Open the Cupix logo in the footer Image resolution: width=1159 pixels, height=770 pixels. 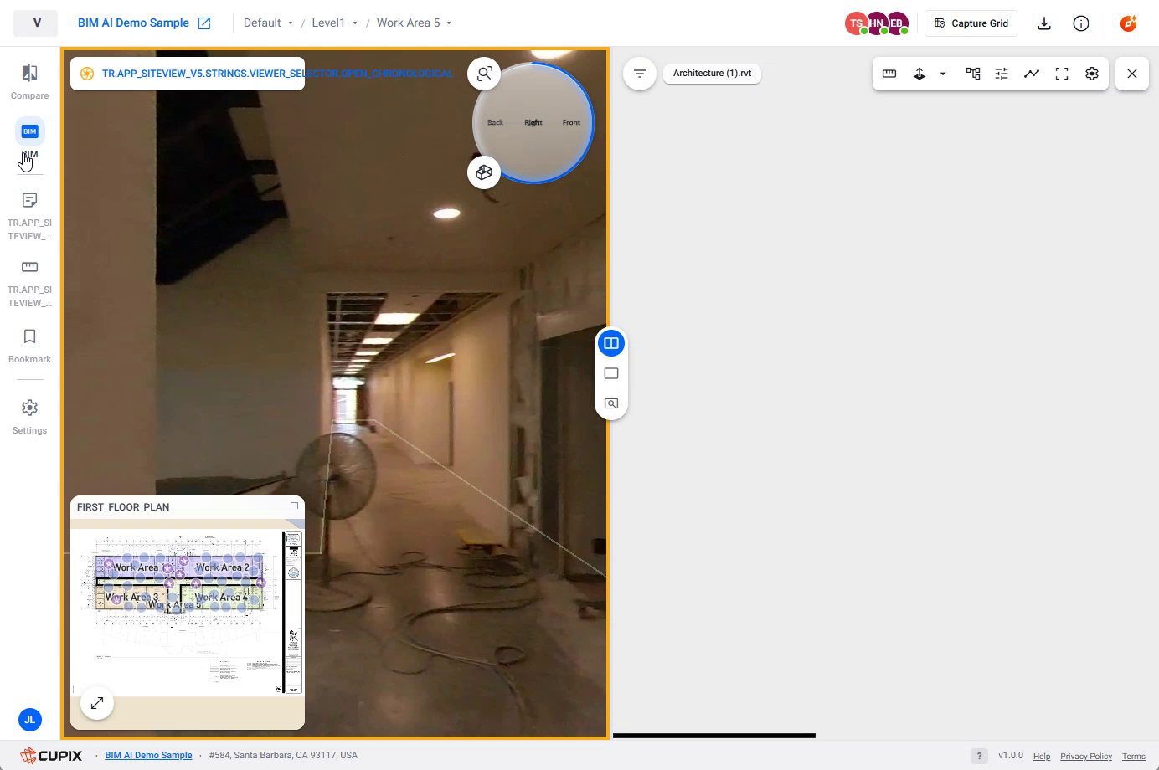click(x=51, y=755)
